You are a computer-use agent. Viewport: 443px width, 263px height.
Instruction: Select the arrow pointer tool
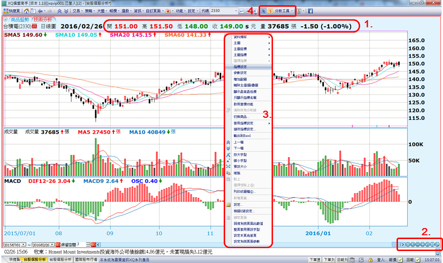[263, 11]
